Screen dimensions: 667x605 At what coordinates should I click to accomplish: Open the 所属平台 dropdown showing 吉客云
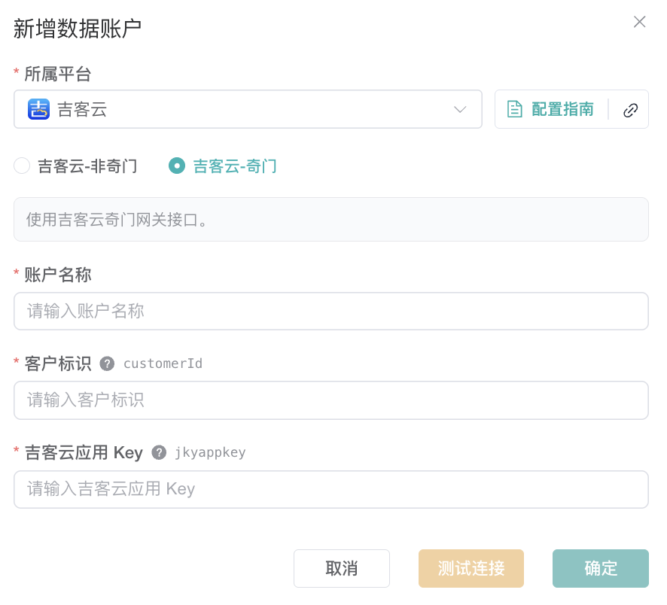[248, 109]
